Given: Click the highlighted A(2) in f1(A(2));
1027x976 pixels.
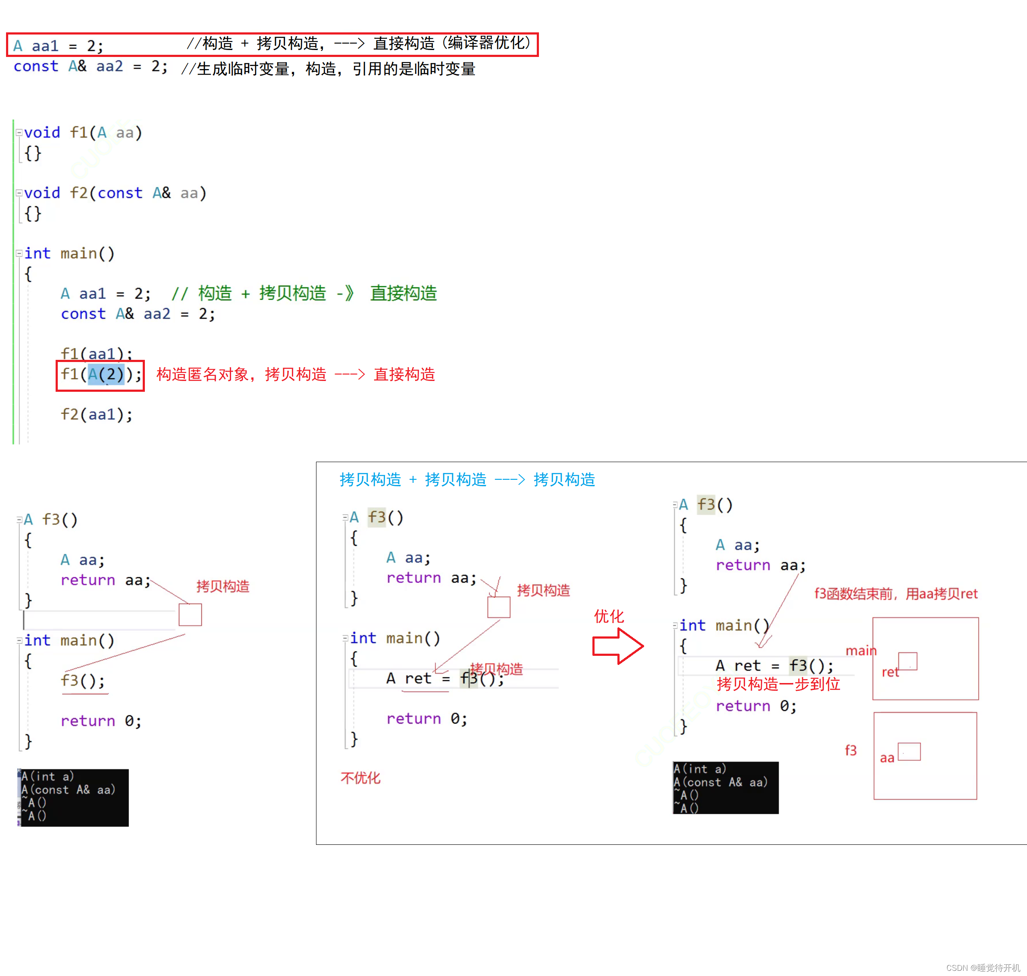Looking at the screenshot, I should tap(106, 374).
